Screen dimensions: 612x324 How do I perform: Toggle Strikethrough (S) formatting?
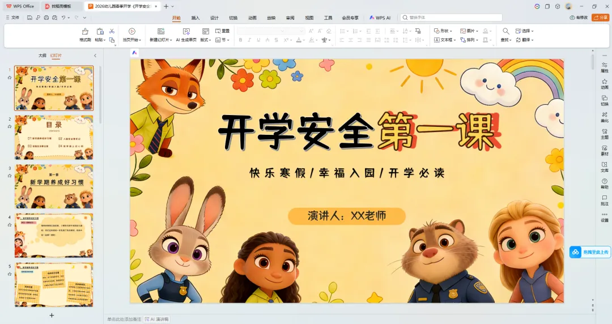click(x=277, y=40)
